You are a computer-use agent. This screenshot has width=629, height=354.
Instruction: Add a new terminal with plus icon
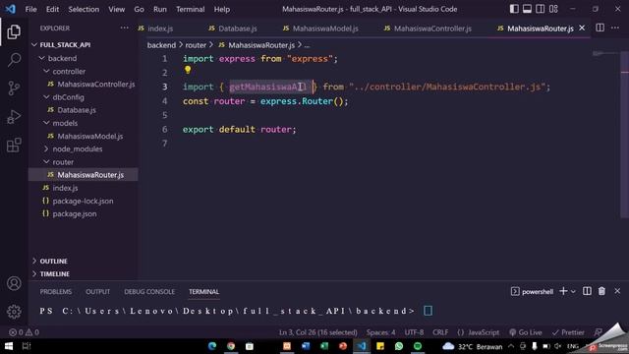click(563, 291)
